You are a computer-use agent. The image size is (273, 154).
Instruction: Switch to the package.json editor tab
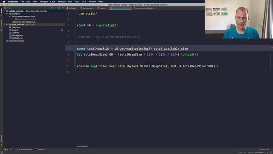[87, 8]
